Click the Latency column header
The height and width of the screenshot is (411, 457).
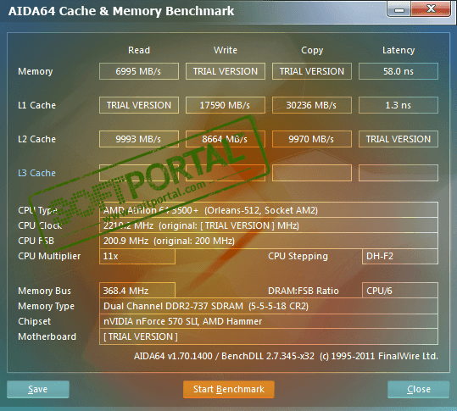(398, 50)
